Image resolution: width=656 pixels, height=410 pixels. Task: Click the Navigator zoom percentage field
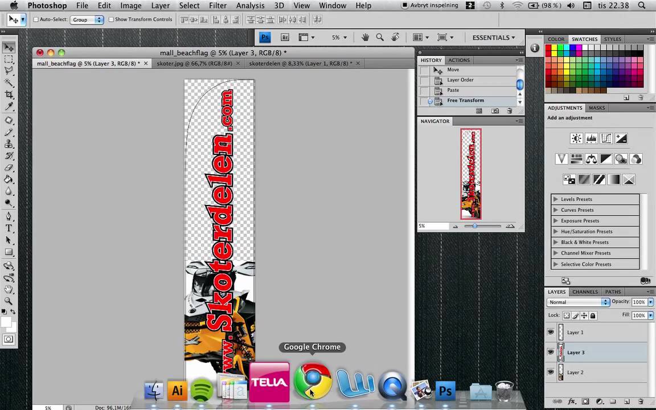pos(433,226)
